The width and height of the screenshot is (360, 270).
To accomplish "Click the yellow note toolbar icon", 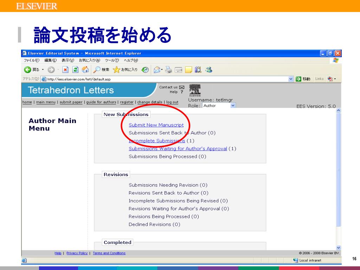I will coord(188,70).
